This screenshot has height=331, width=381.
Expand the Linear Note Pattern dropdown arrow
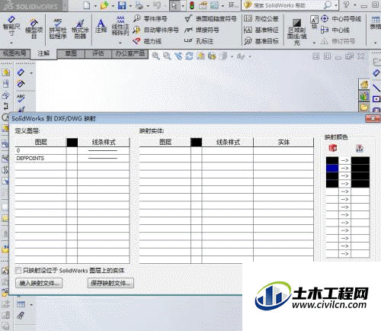pos(120,43)
